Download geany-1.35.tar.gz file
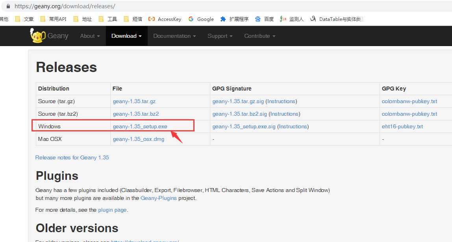The width and height of the screenshot is (452, 242). (x=134, y=102)
